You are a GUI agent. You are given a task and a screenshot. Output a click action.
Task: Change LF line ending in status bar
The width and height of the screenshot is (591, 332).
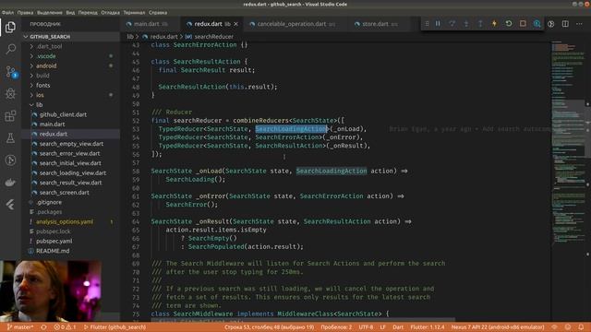point(382,327)
